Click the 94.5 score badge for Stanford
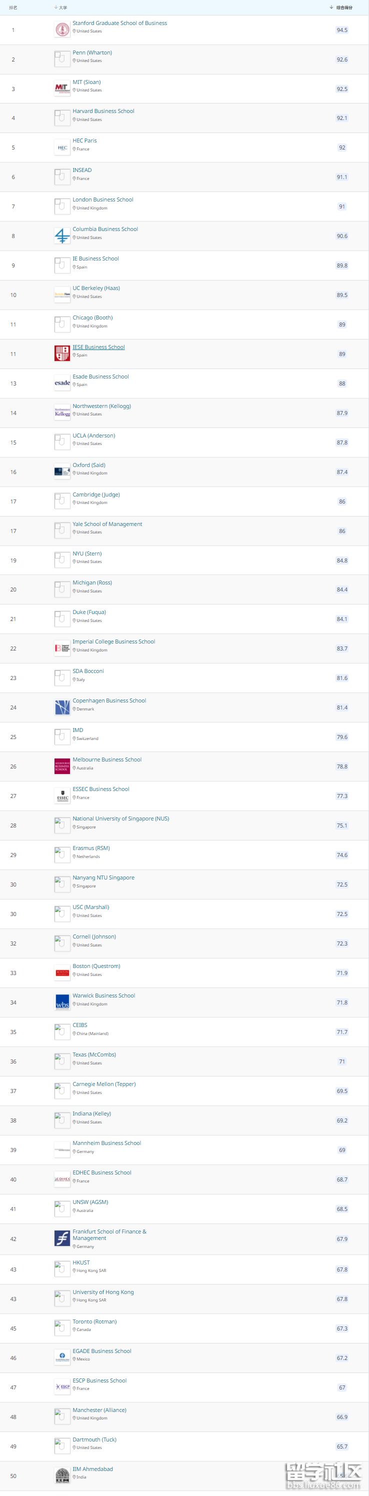 point(341,30)
